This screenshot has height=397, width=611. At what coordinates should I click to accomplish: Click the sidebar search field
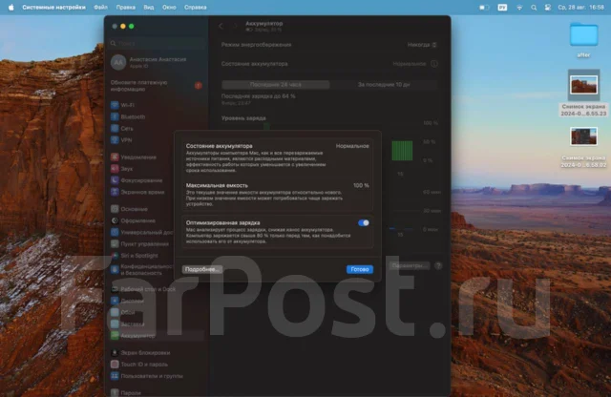(x=157, y=43)
